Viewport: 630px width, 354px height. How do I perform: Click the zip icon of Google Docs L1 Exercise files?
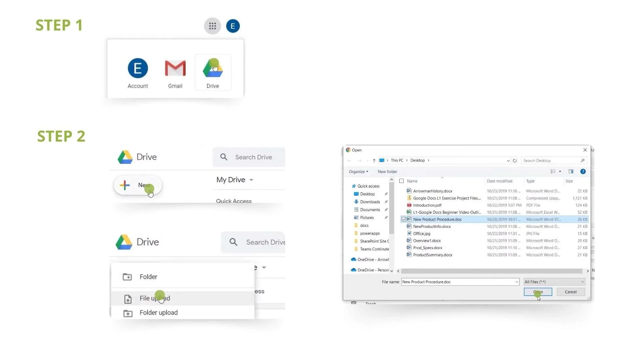pyautogui.click(x=409, y=198)
